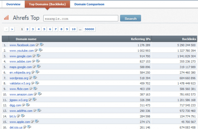Jump to results page 8

click(61, 29)
